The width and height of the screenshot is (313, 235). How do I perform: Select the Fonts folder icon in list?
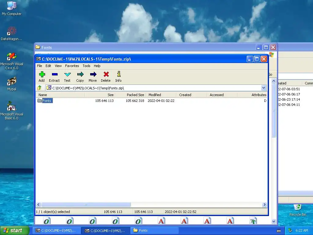39,100
